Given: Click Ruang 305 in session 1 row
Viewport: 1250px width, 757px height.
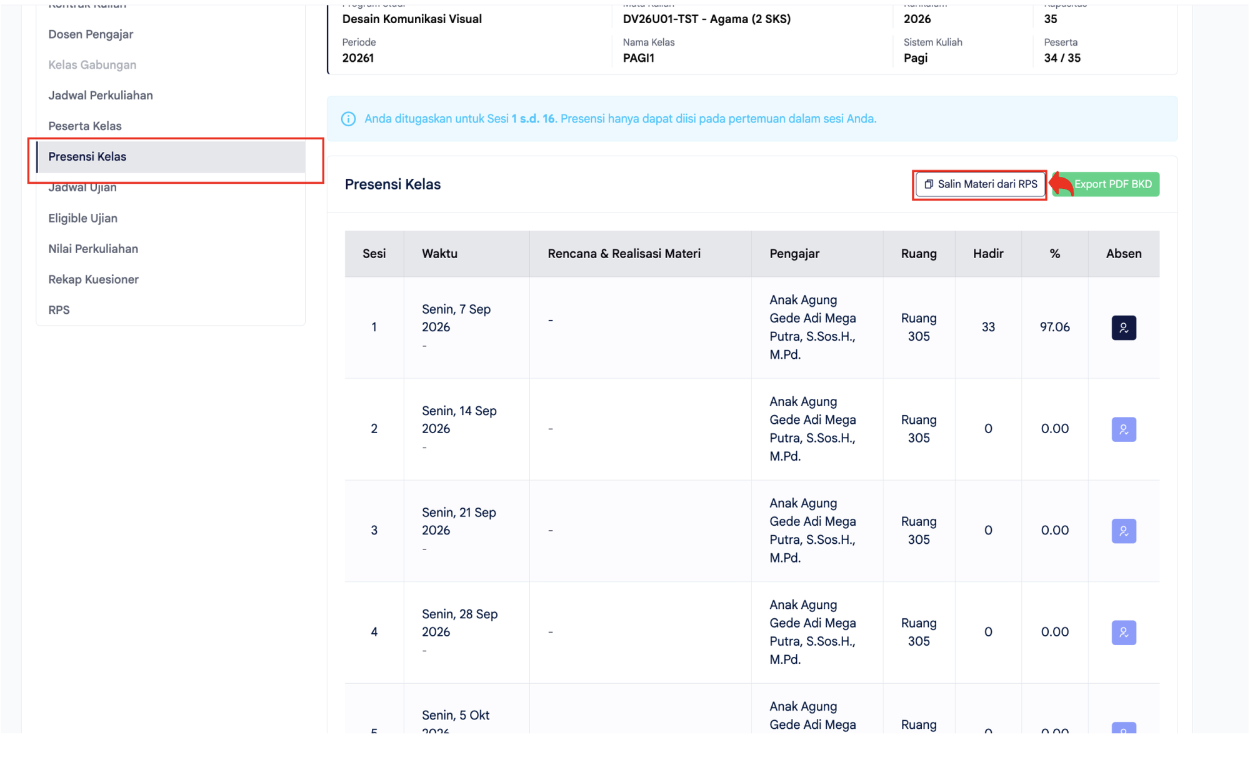Looking at the screenshot, I should click(x=919, y=328).
